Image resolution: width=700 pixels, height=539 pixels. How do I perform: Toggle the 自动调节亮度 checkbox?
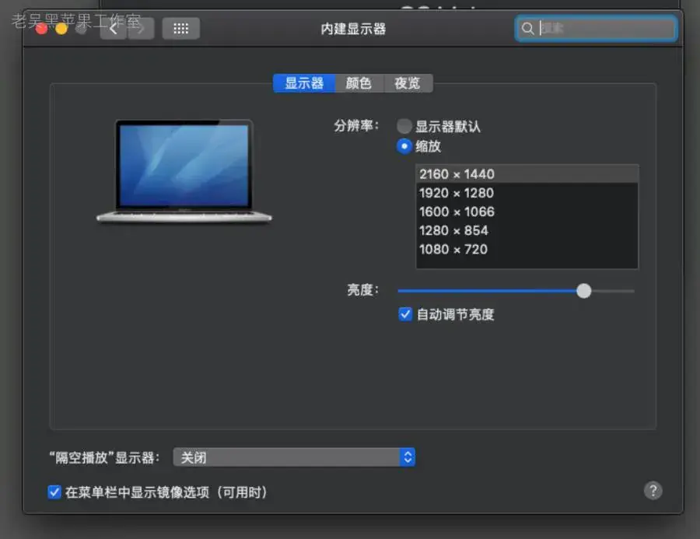[x=405, y=314]
